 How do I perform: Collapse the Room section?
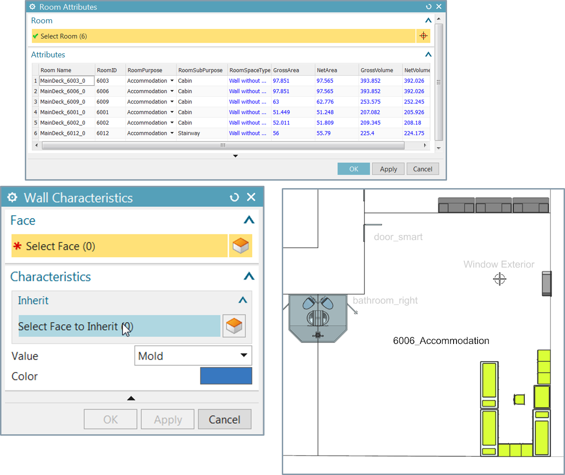[x=428, y=20]
